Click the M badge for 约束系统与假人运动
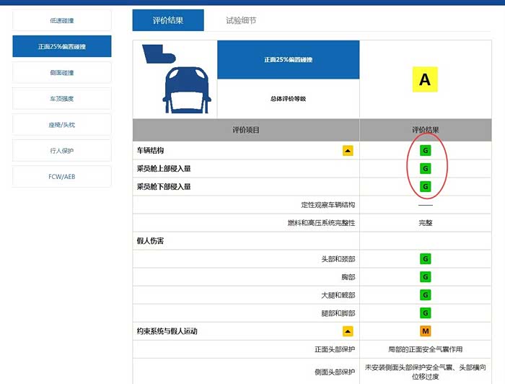Image resolution: width=505 pixels, height=384 pixels. point(426,331)
